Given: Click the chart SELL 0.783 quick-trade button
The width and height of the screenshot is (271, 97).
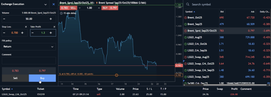Looking at the screenshot, I should pyautogui.click(x=68, y=8).
